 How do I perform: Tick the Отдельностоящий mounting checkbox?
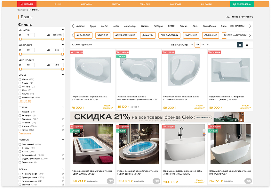click(20, 159)
